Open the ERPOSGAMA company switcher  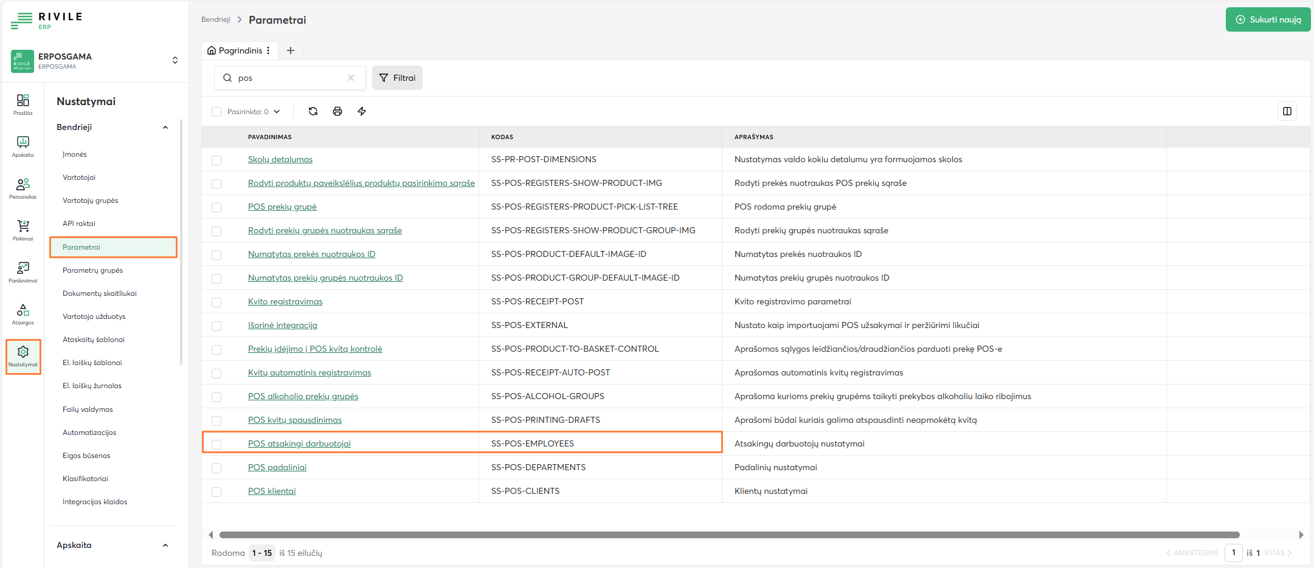click(175, 60)
